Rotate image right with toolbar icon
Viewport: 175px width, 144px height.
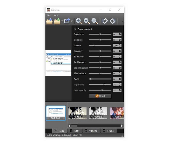[x=112, y=21]
